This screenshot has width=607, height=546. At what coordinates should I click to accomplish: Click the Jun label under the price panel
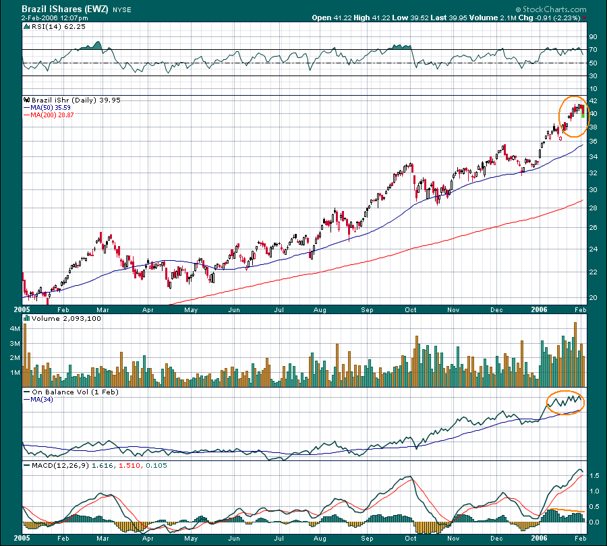234,309
